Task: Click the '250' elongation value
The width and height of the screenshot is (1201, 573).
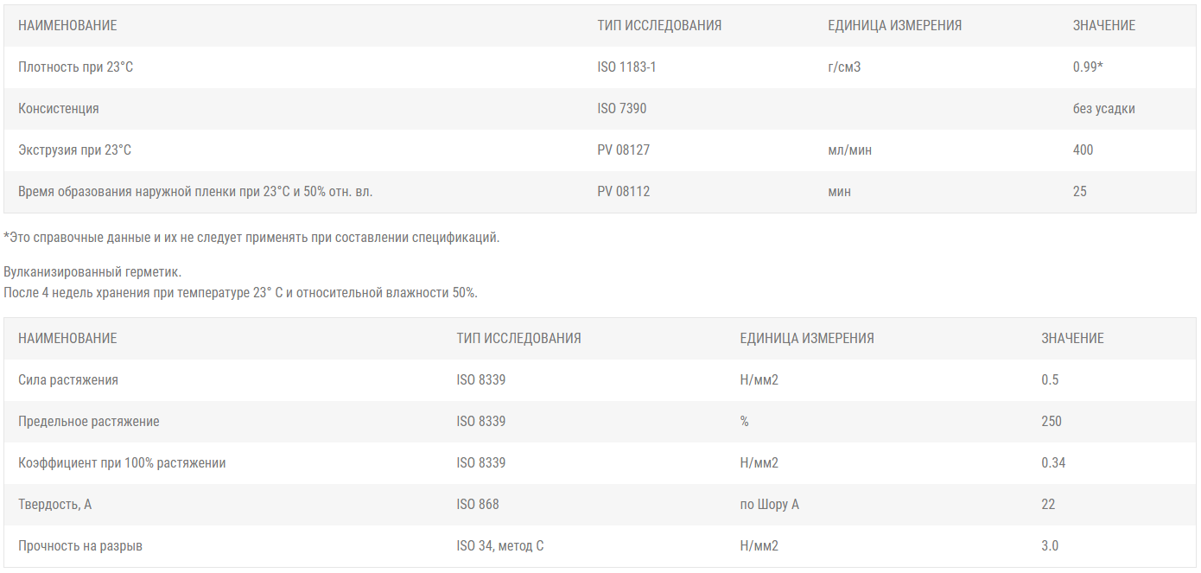Action: pyautogui.click(x=1052, y=422)
